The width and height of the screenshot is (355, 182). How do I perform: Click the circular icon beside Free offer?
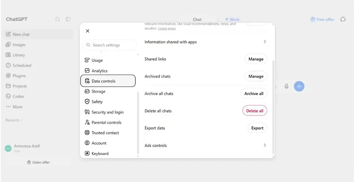pyautogui.click(x=343, y=19)
